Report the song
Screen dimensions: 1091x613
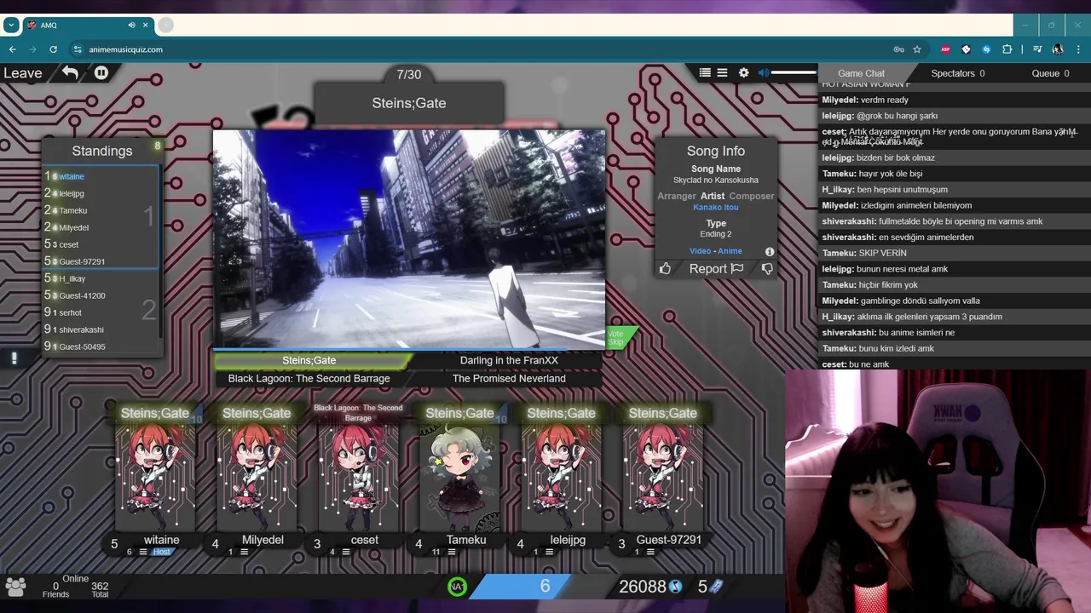click(x=716, y=269)
